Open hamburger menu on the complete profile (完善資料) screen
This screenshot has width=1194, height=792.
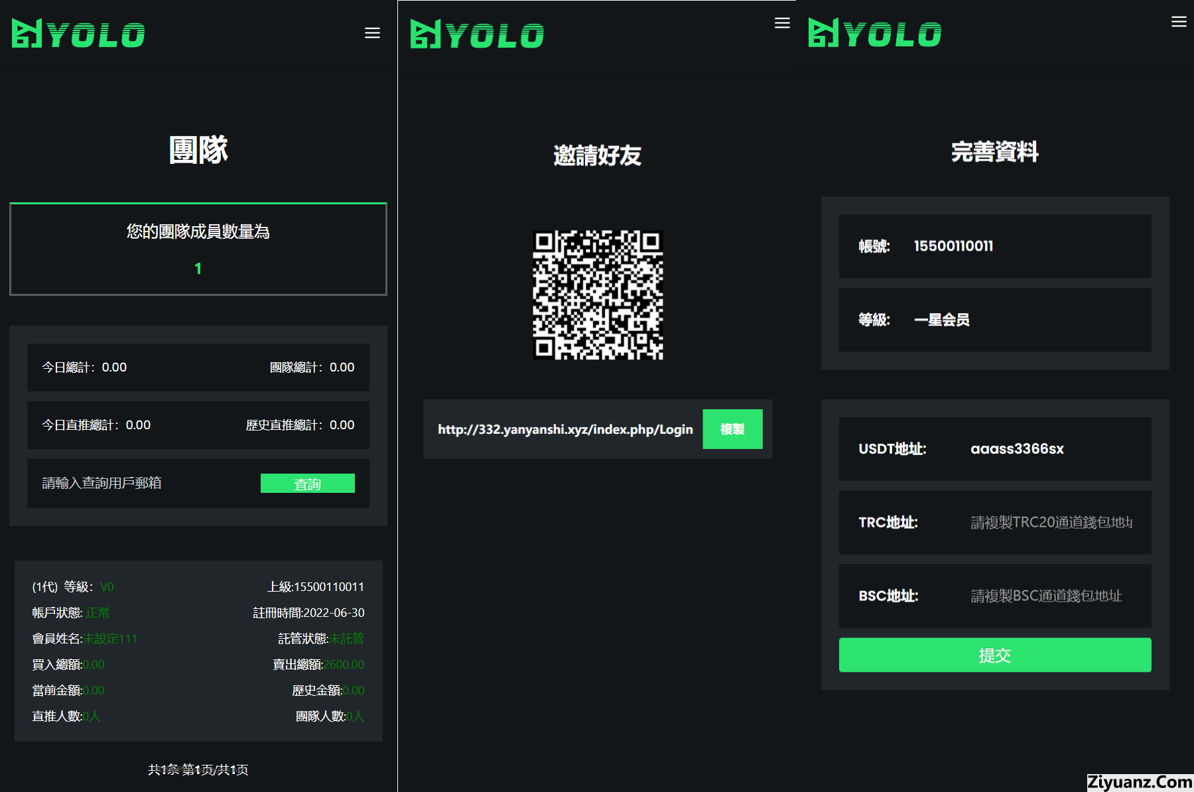click(1179, 22)
